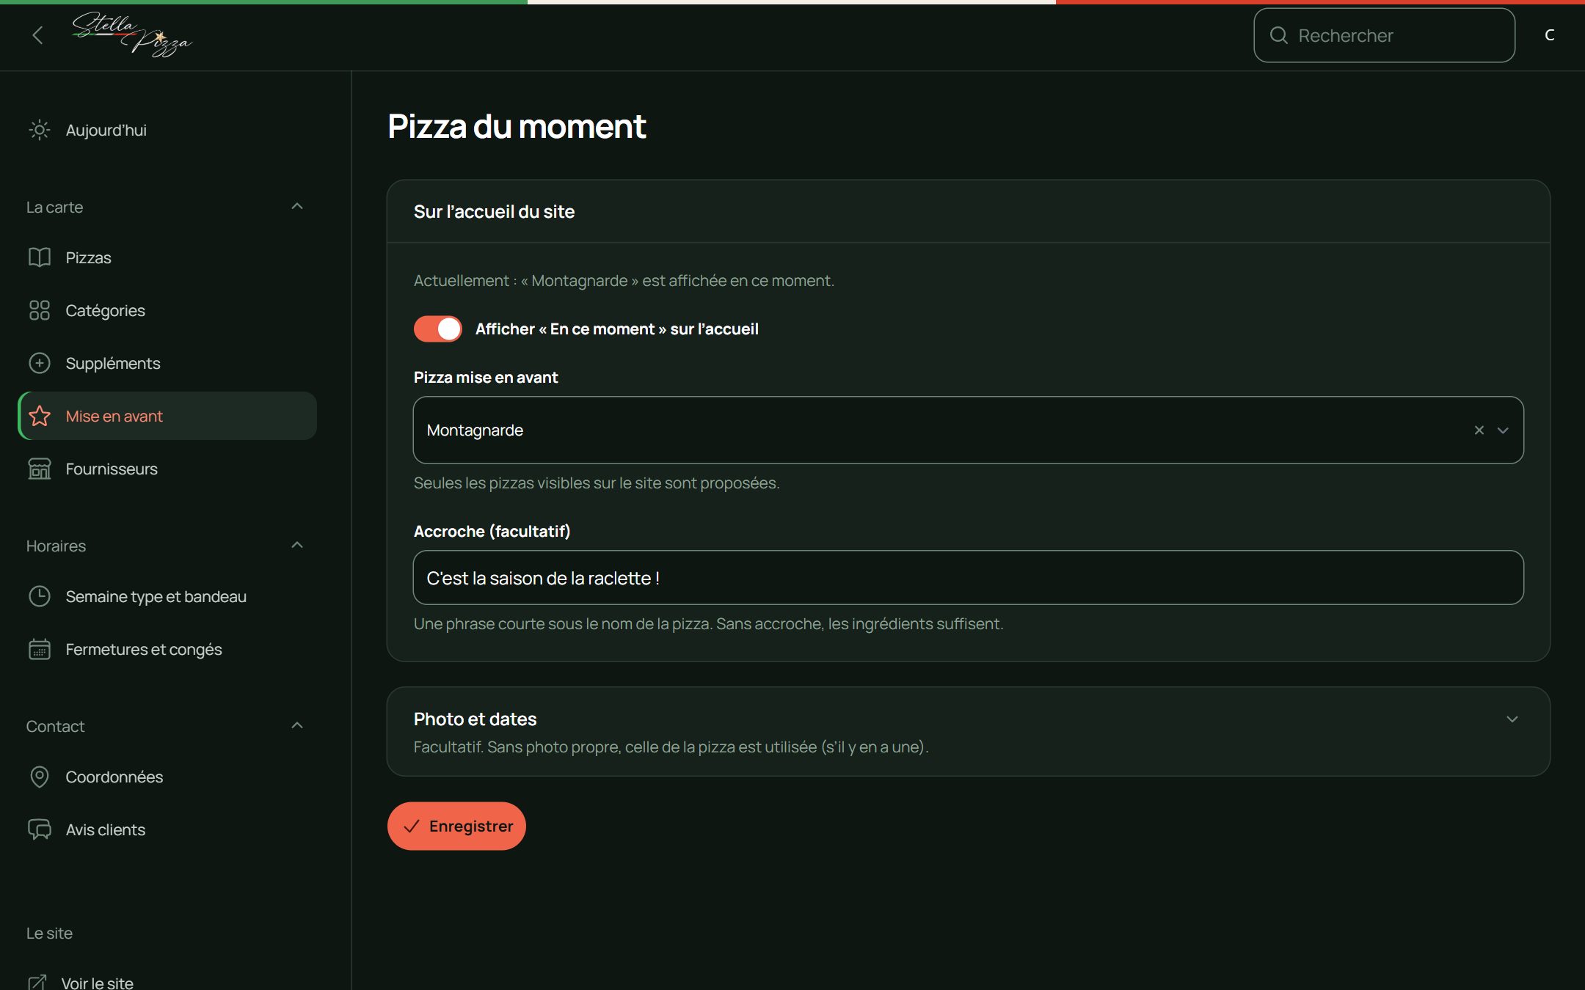1585x990 pixels.
Task: Click the book icon next to Pizzas
Action: [40, 257]
